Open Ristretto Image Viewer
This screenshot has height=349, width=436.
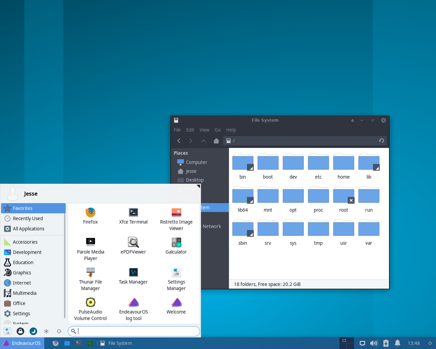click(x=176, y=219)
